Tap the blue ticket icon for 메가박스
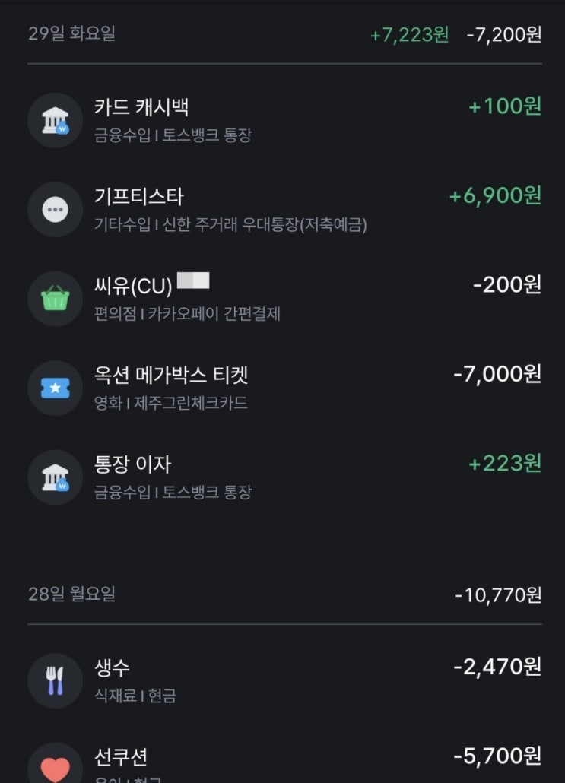 pos(55,388)
